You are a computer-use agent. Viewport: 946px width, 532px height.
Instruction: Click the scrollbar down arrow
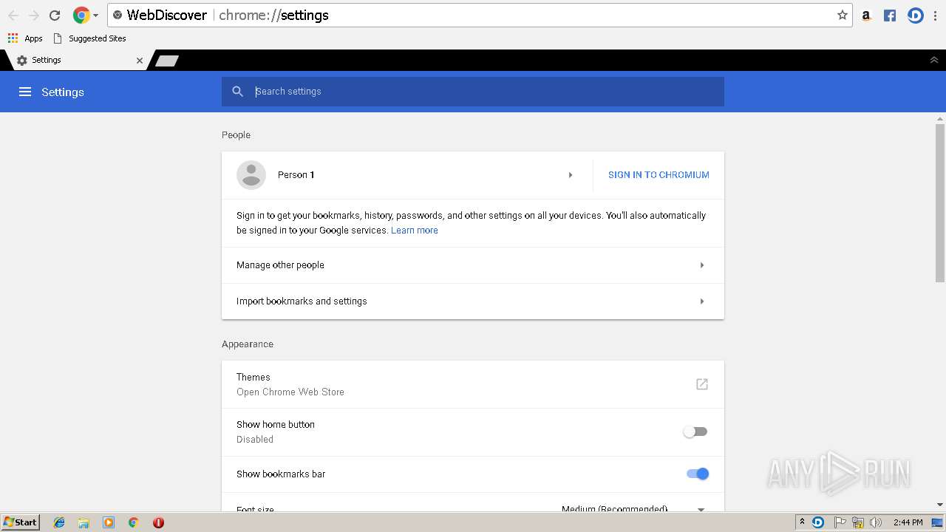tap(940, 505)
